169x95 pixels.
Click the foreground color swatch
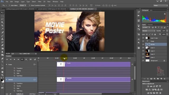point(2,80)
